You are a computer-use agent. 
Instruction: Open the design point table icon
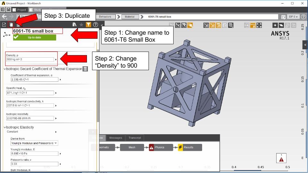pos(283,17)
